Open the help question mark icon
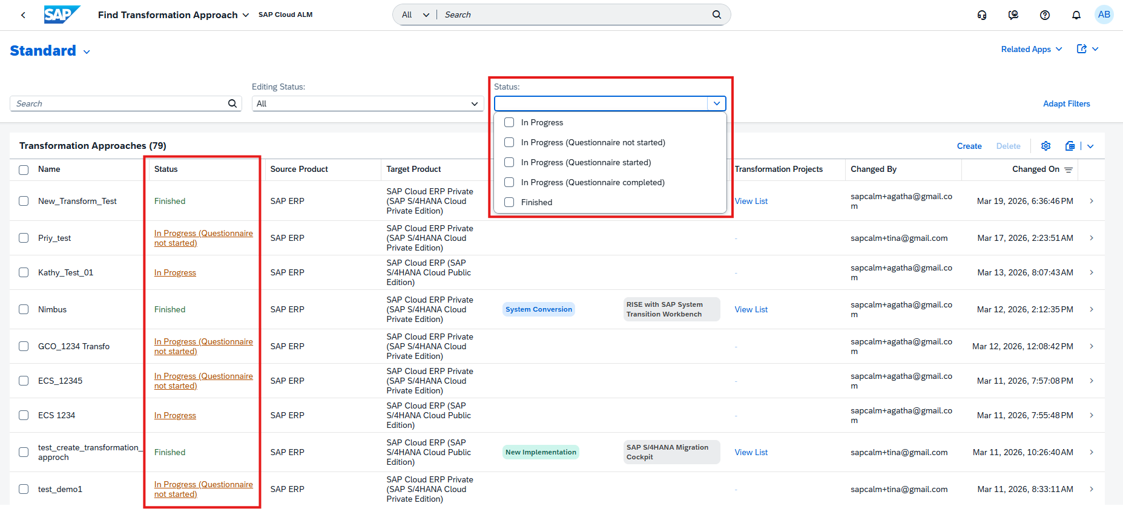1123x509 pixels. tap(1044, 15)
